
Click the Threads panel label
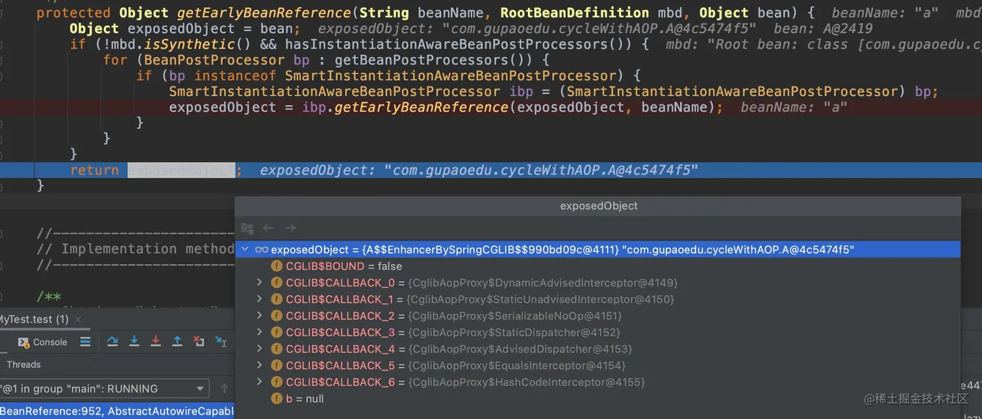[x=23, y=365]
